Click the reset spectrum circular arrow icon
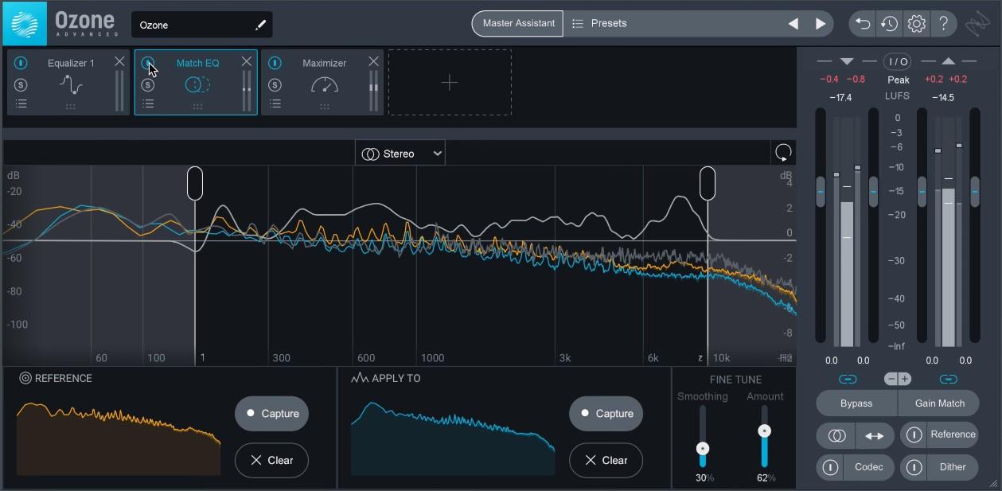 (x=783, y=153)
